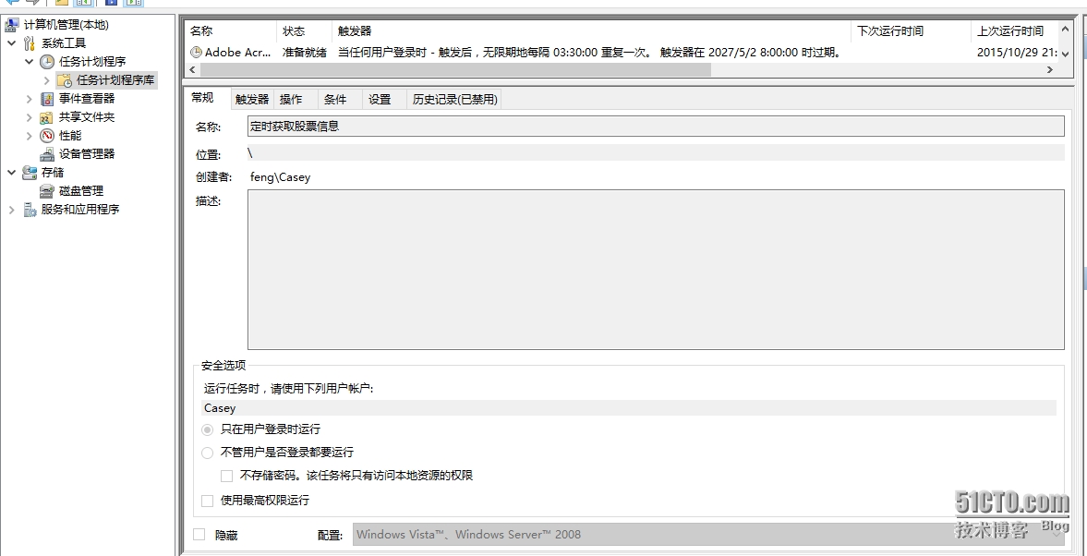Click the trigger description starting 当任何用户登录时

589,52
